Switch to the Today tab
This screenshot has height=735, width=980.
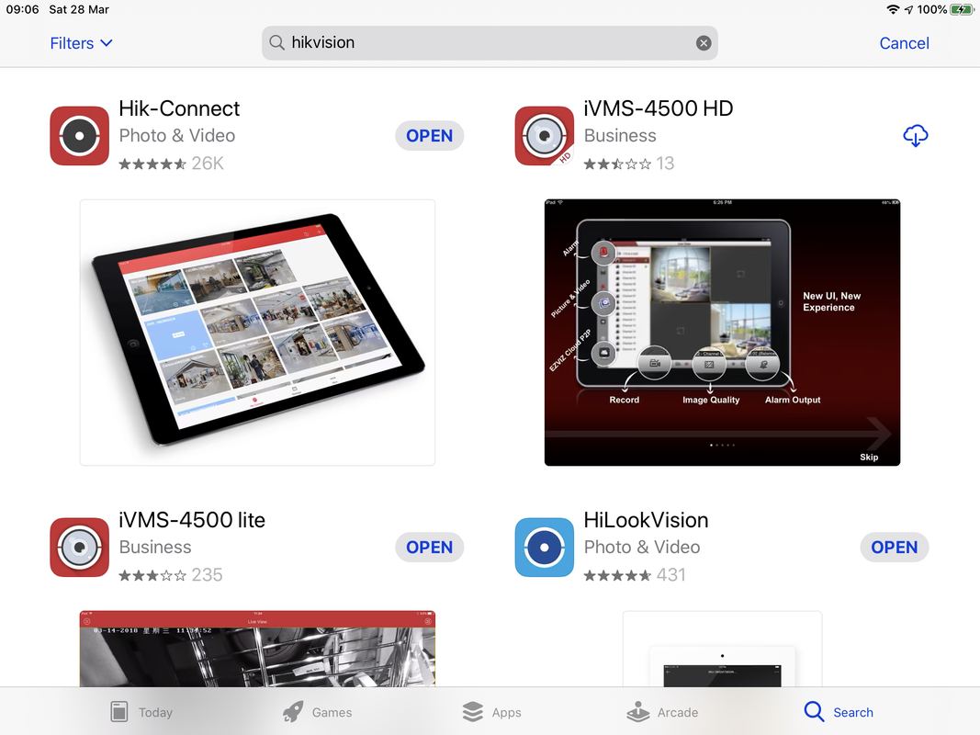click(x=141, y=712)
